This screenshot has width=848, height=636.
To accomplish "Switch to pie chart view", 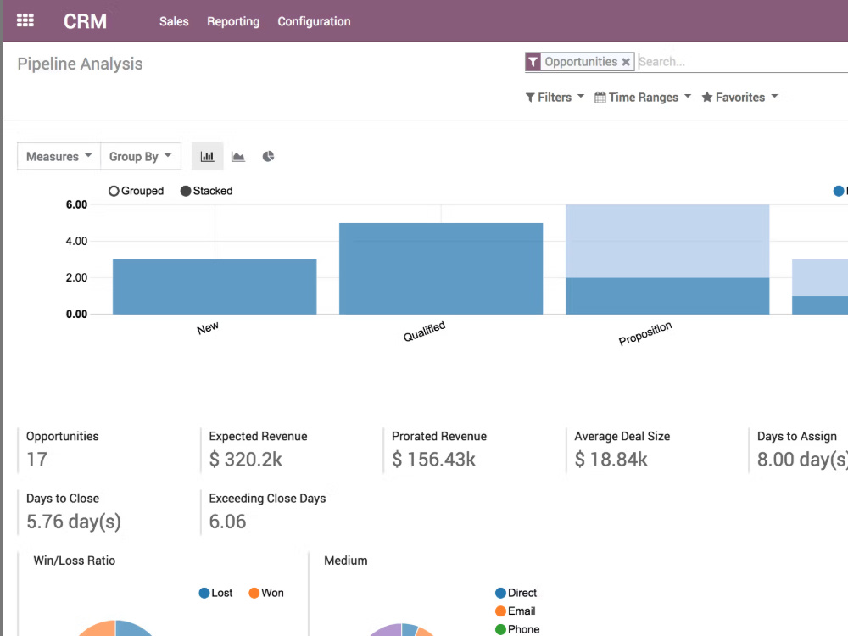I will pos(268,157).
